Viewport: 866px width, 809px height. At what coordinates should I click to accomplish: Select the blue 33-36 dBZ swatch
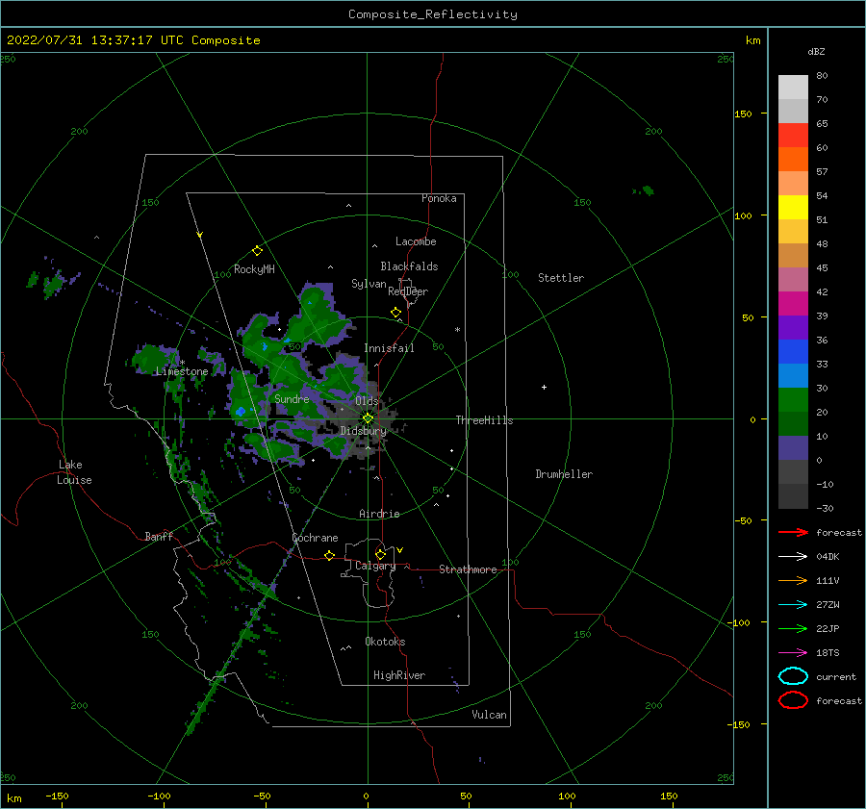pos(793,352)
